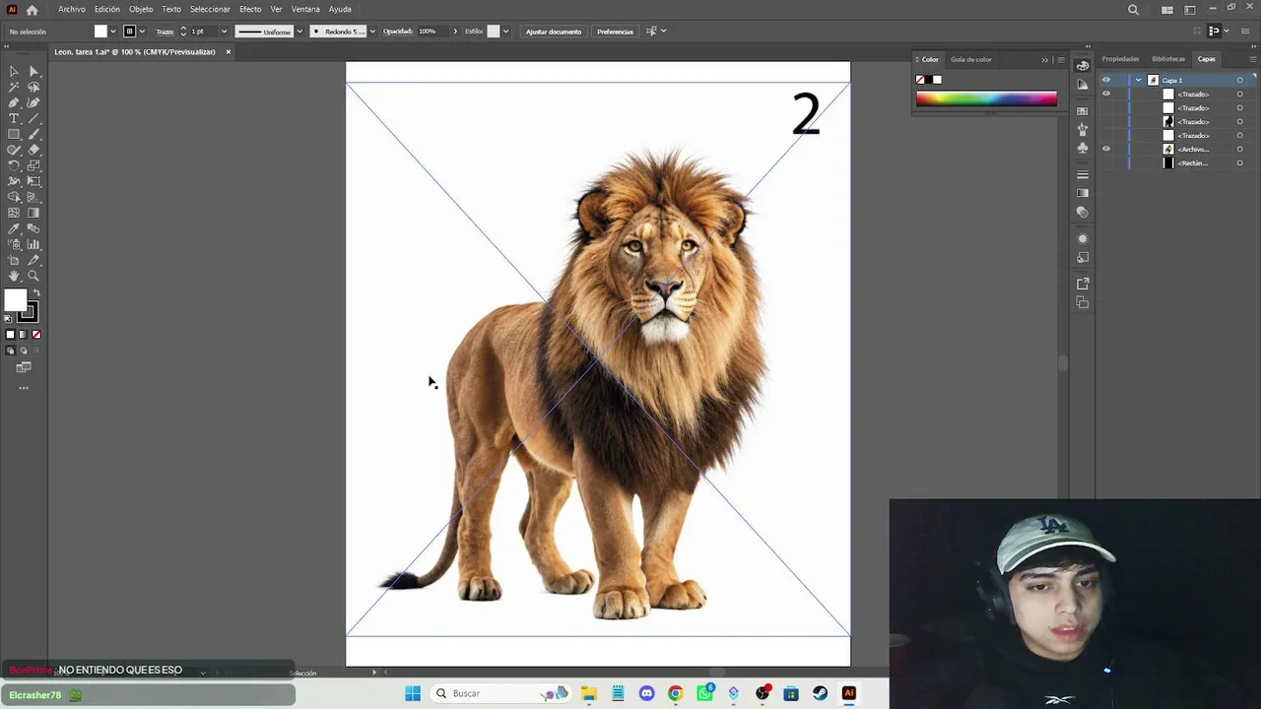Set fill to None in toolbar

click(x=36, y=335)
